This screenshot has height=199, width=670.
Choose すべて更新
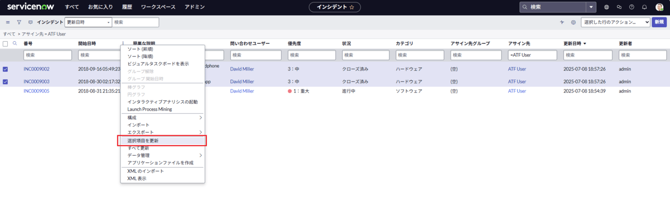click(x=163, y=148)
